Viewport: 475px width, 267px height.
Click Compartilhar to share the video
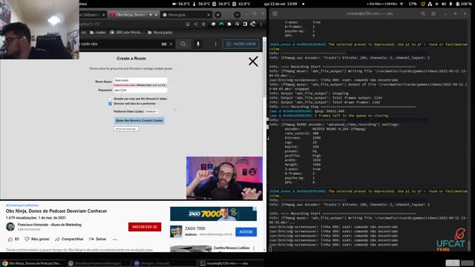click(69, 239)
